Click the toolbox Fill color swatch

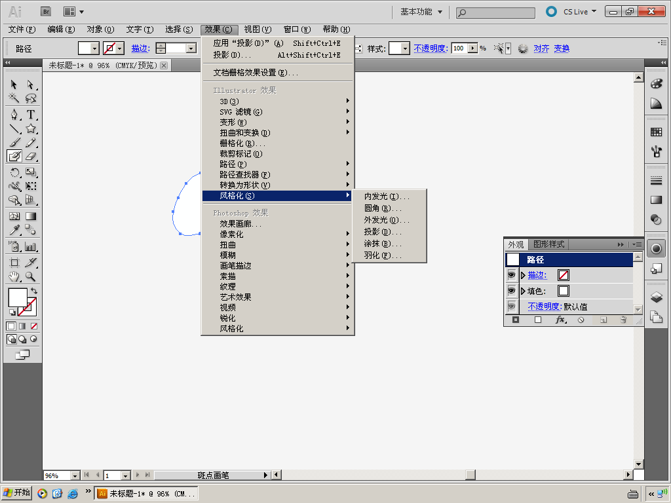click(18, 297)
